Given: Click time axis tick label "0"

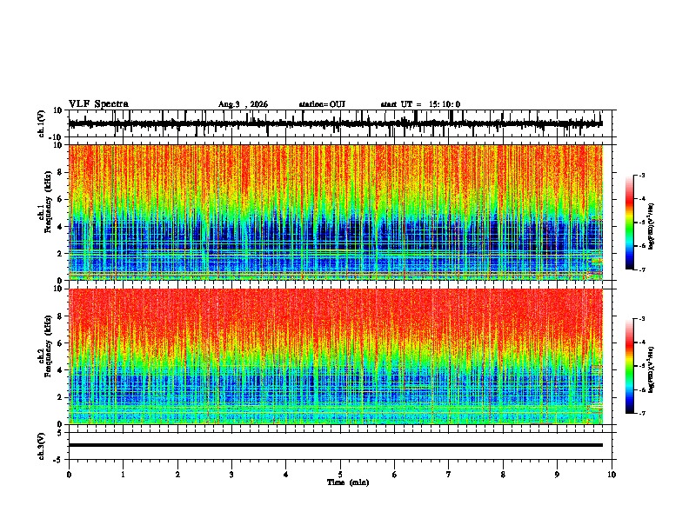Looking at the screenshot, I should pyautogui.click(x=69, y=475).
